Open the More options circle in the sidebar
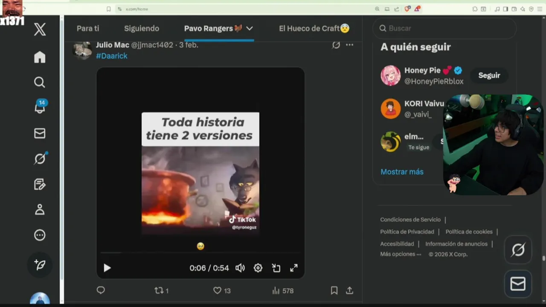 (40, 235)
